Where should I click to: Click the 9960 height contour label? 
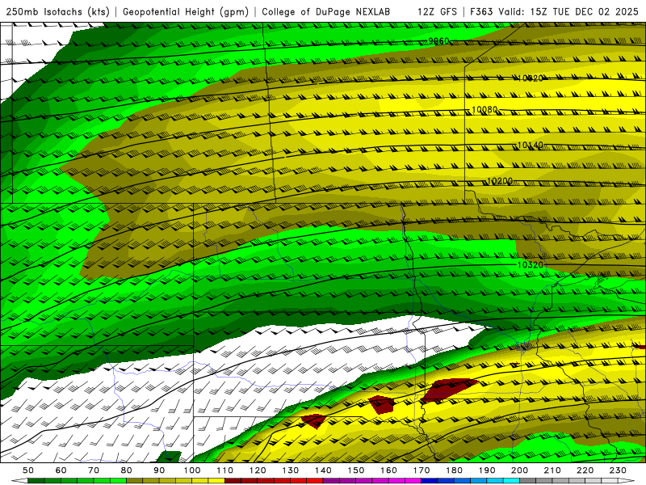click(x=438, y=41)
